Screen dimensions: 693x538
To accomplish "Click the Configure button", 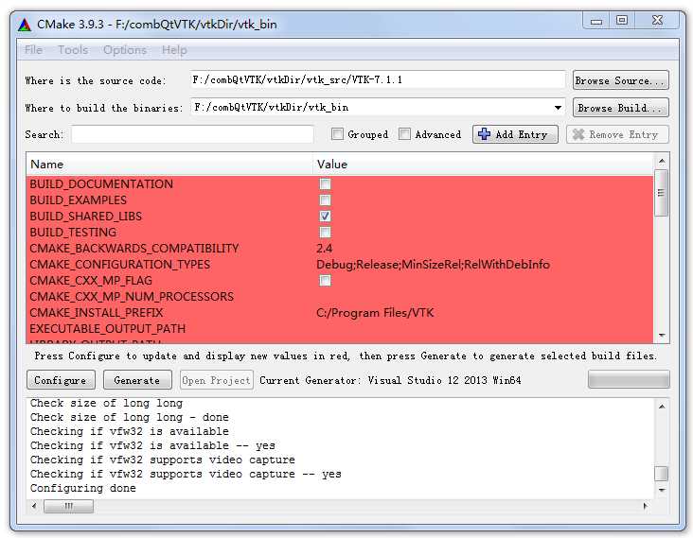I will click(61, 380).
